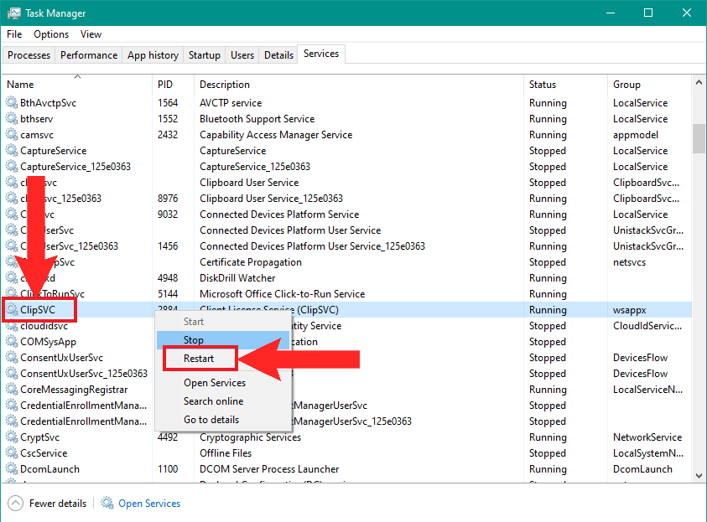Choose Restart from the context menu
The height and width of the screenshot is (522, 707).
(199, 359)
